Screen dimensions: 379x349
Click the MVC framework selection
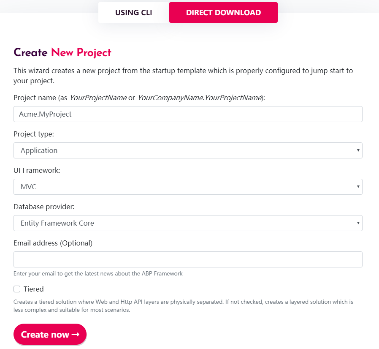(x=29, y=187)
